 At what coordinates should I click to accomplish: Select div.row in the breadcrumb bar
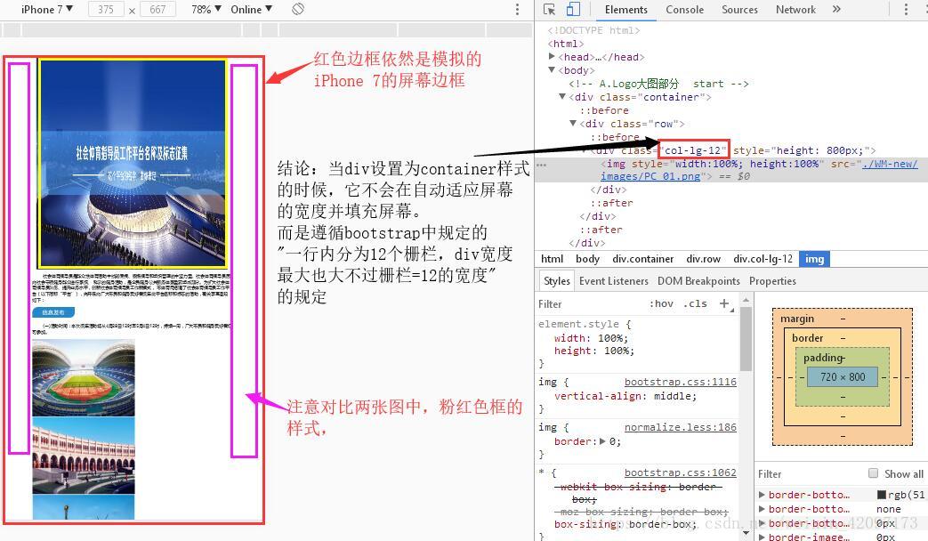point(703,259)
